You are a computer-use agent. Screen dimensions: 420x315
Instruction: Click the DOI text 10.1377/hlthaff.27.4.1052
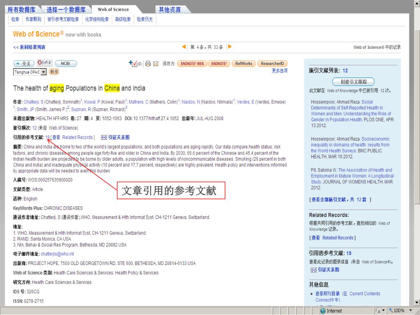pyautogui.click(x=156, y=119)
